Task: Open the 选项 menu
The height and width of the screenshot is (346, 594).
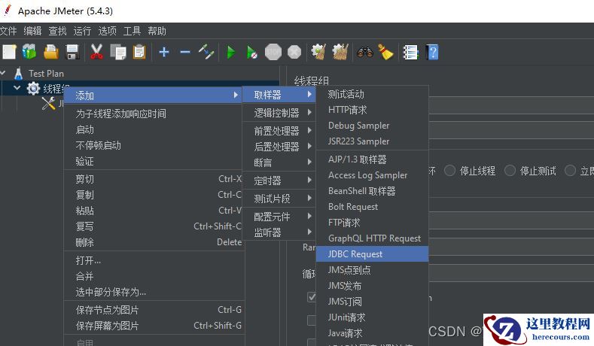Action: tap(107, 31)
